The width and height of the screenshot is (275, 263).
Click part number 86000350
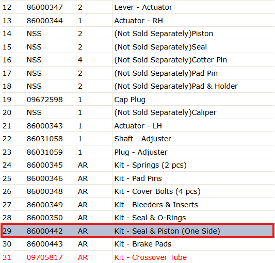tap(44, 218)
